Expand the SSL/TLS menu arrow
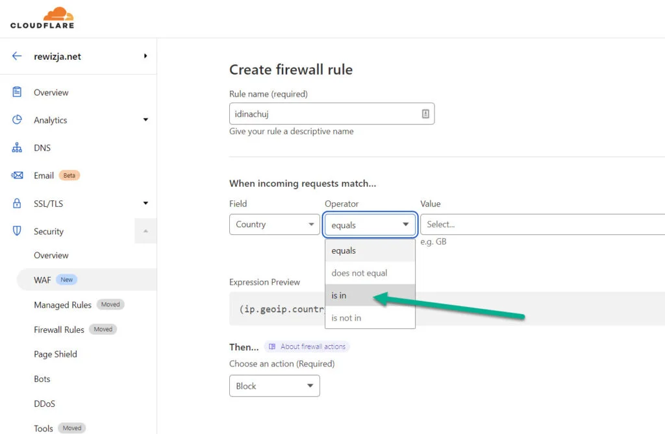Screen dimensions: 665x434 point(145,203)
